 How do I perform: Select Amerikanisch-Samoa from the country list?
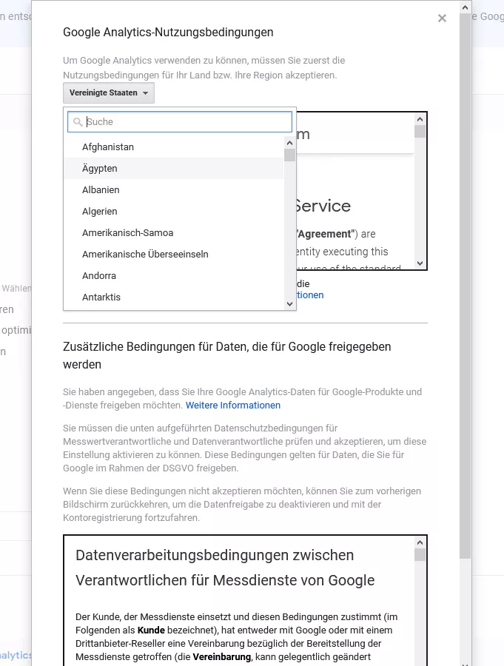(x=174, y=233)
